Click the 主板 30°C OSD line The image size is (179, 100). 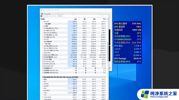point(128,33)
